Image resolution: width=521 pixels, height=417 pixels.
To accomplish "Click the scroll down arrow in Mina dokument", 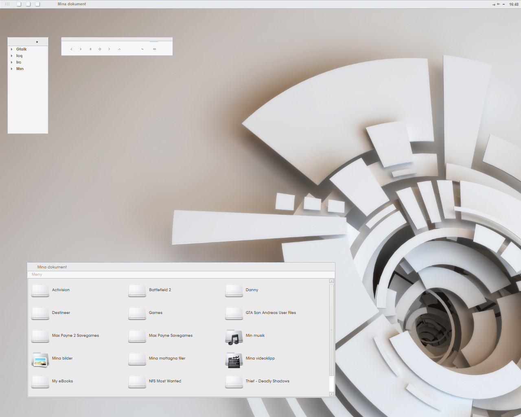I will pos(332,394).
